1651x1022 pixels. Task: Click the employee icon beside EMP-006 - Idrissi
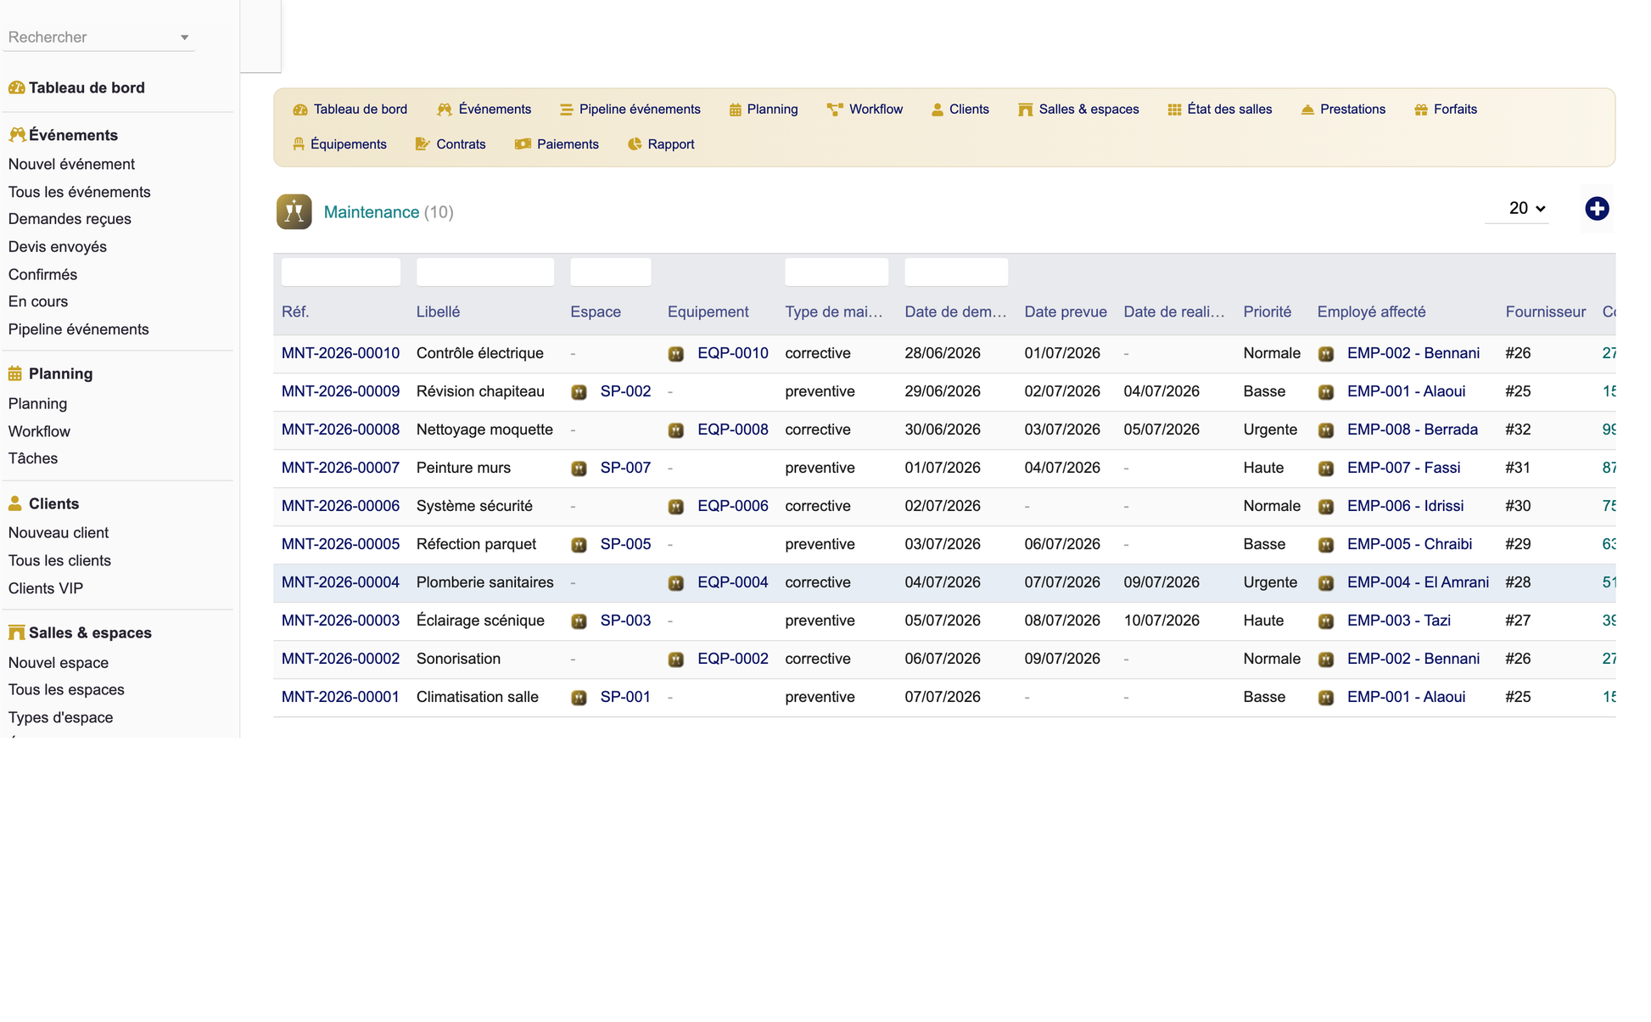click(1326, 507)
